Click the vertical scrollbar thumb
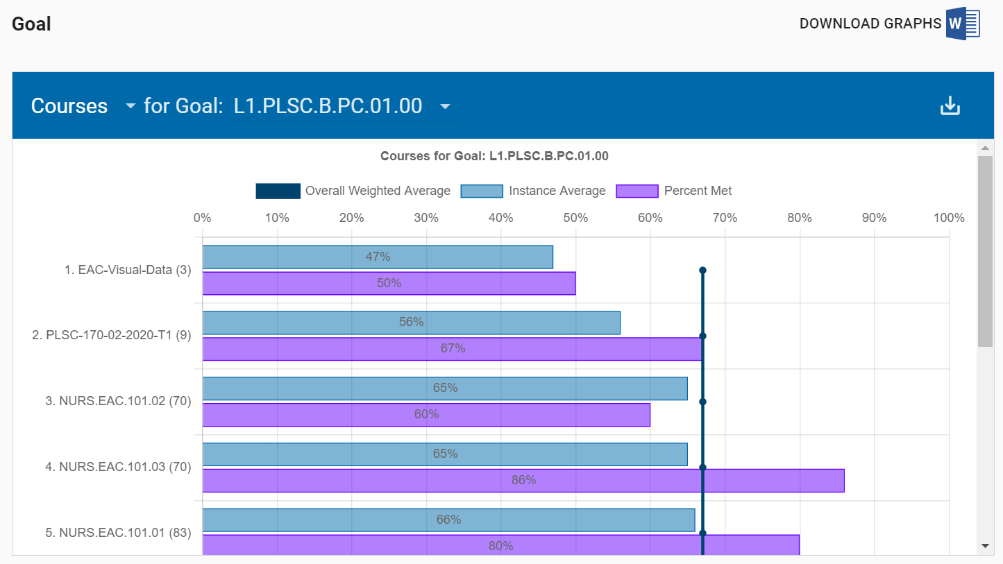Viewport: 1003px width, 564px height. [x=984, y=250]
